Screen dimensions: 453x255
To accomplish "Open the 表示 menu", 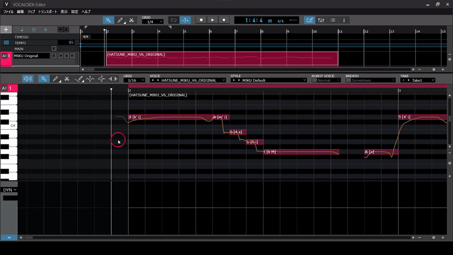I will tap(64, 12).
